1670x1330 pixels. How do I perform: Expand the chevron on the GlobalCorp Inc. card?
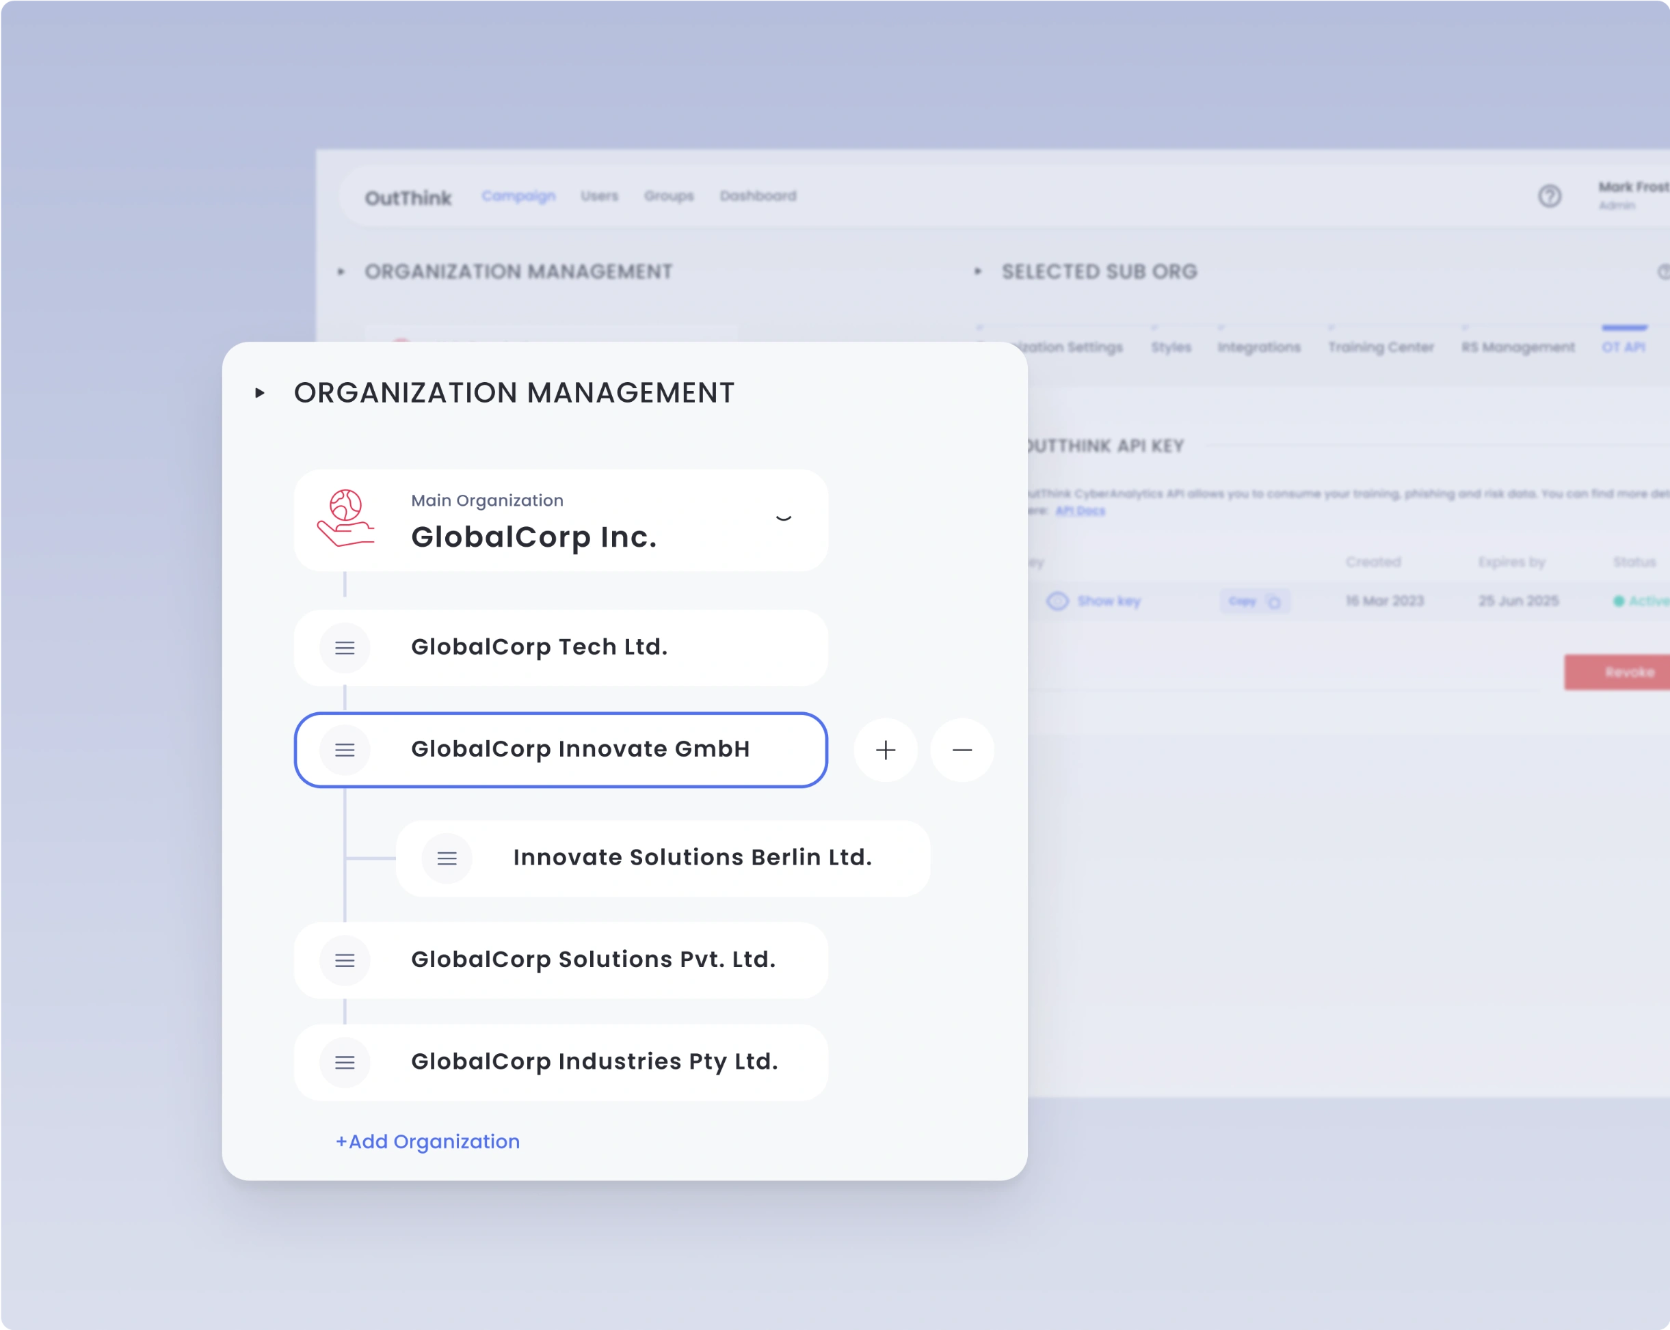[x=784, y=519]
